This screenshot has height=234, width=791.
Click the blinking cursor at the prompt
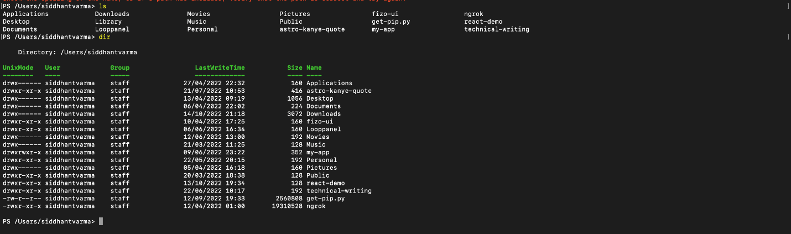[x=101, y=221]
